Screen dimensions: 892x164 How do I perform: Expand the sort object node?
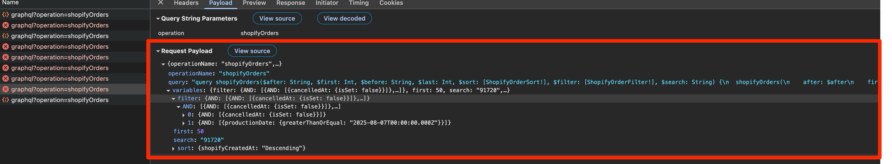coord(173,149)
